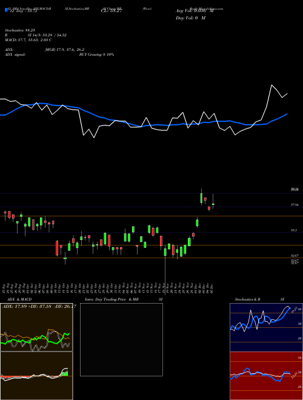Open the red RSI mini chart
Image resolution: width=303 pixels, height=400 pixels.
[266, 376]
